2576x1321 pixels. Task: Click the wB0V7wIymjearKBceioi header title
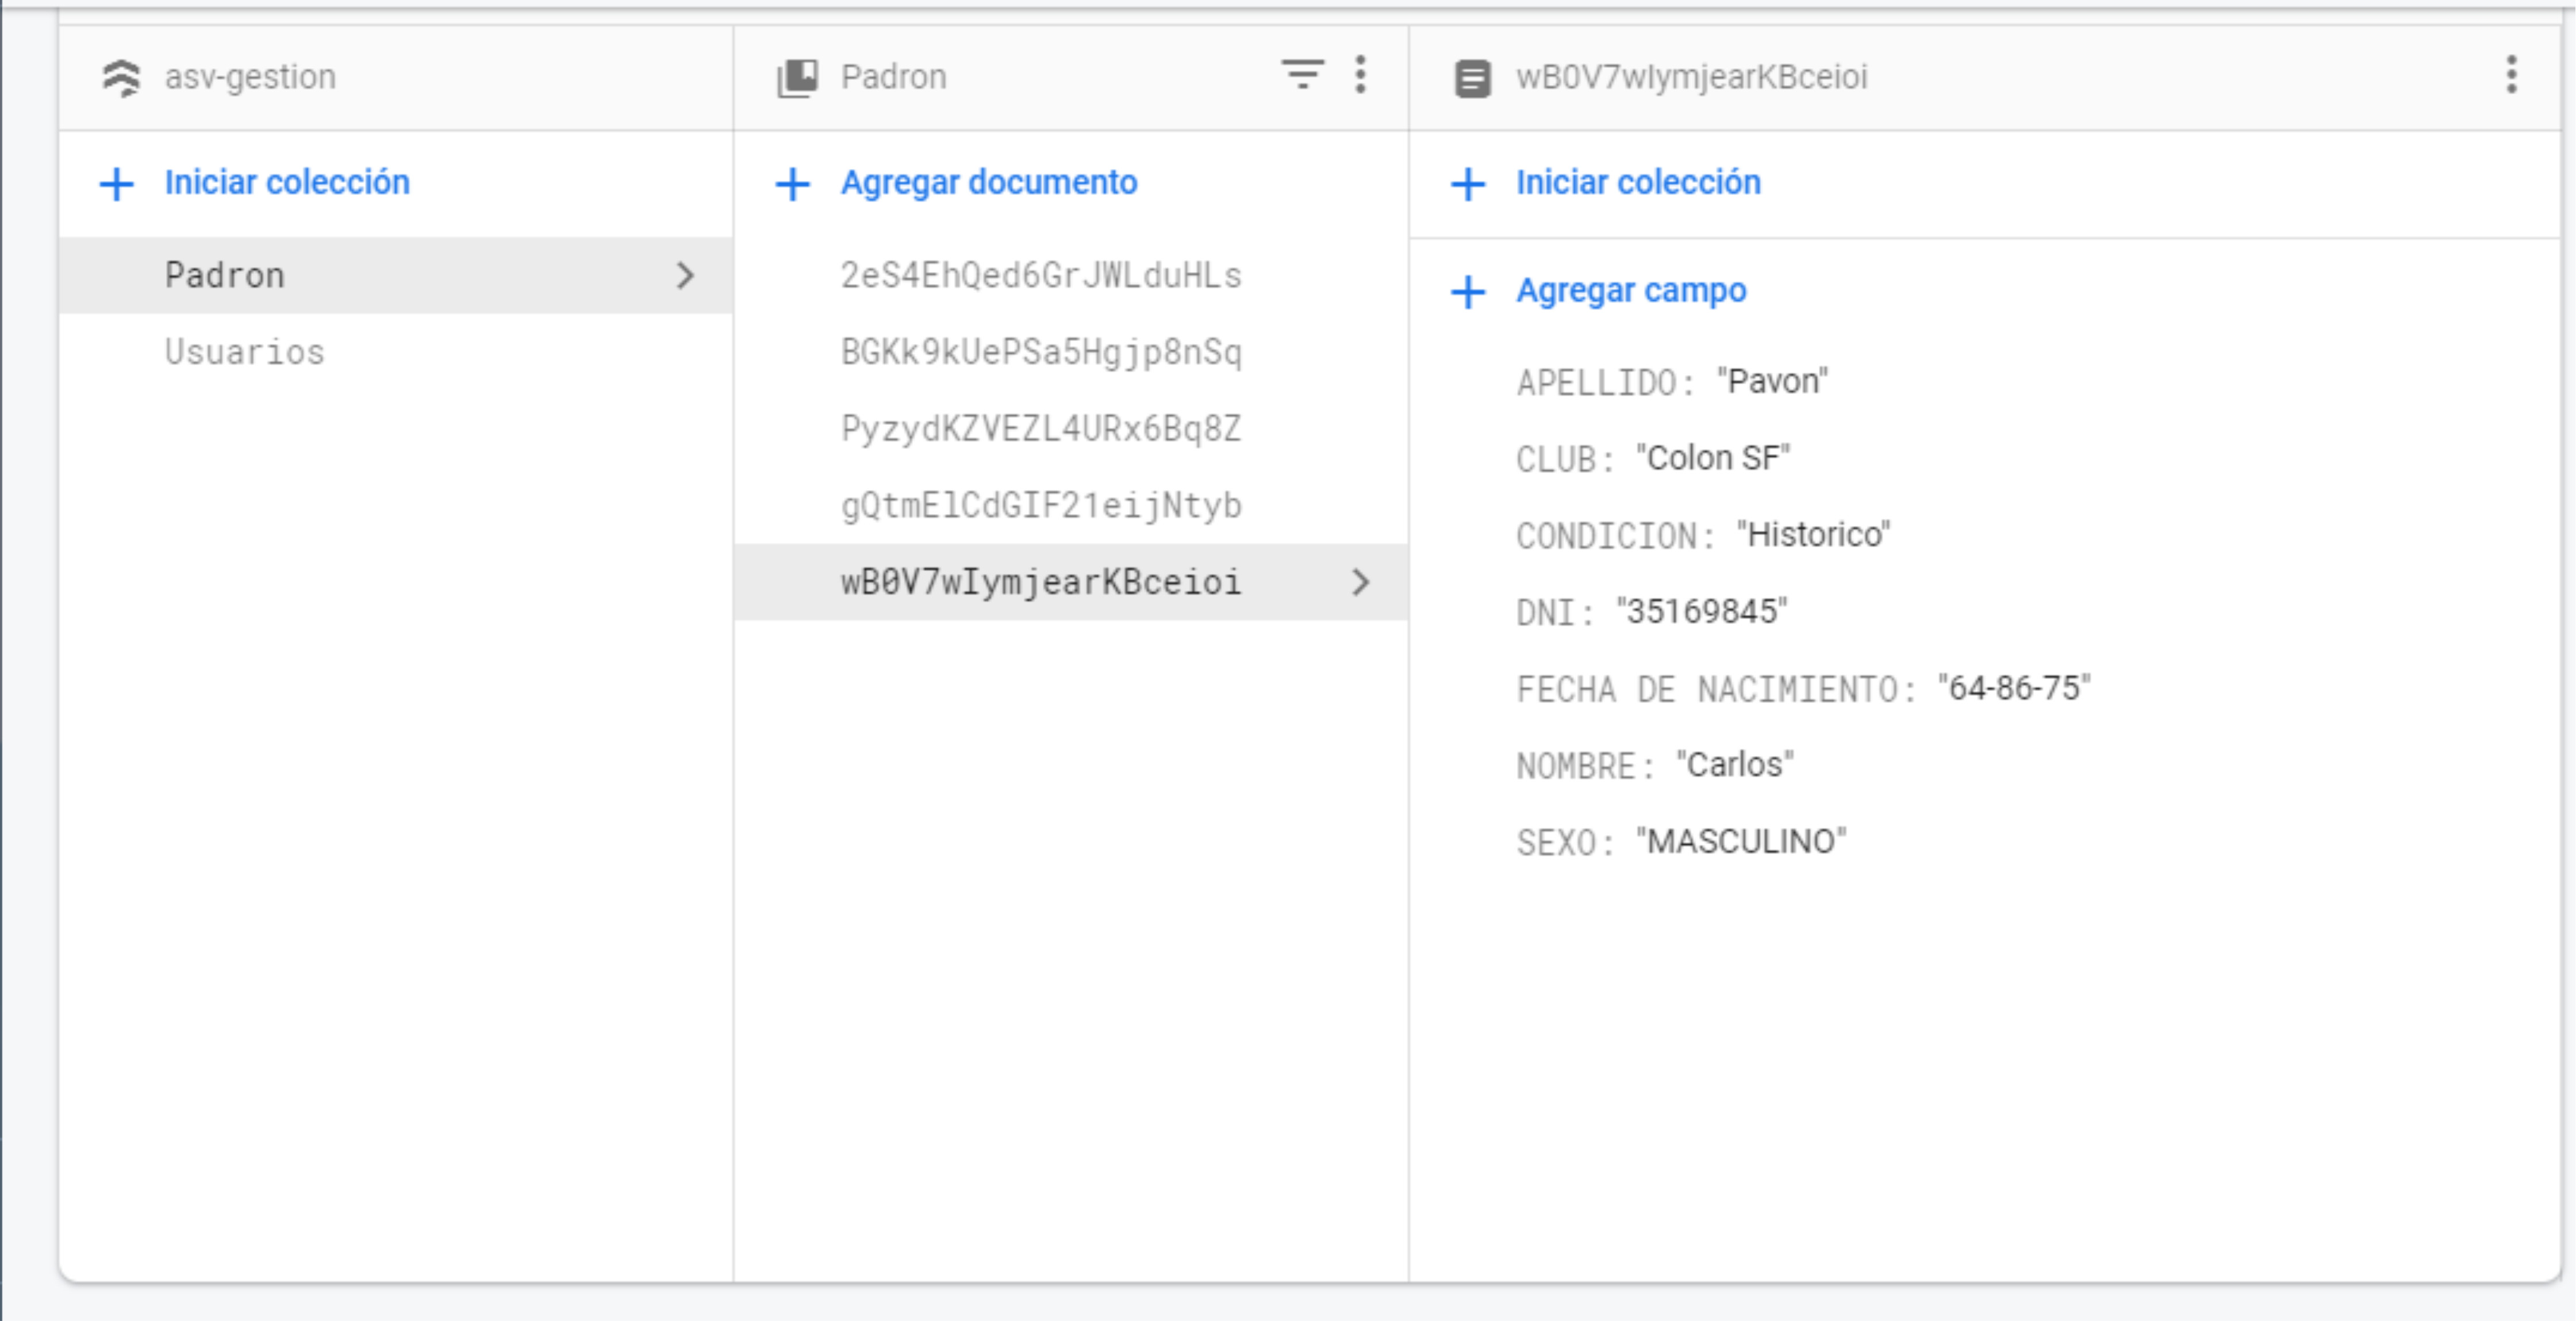coord(1691,77)
